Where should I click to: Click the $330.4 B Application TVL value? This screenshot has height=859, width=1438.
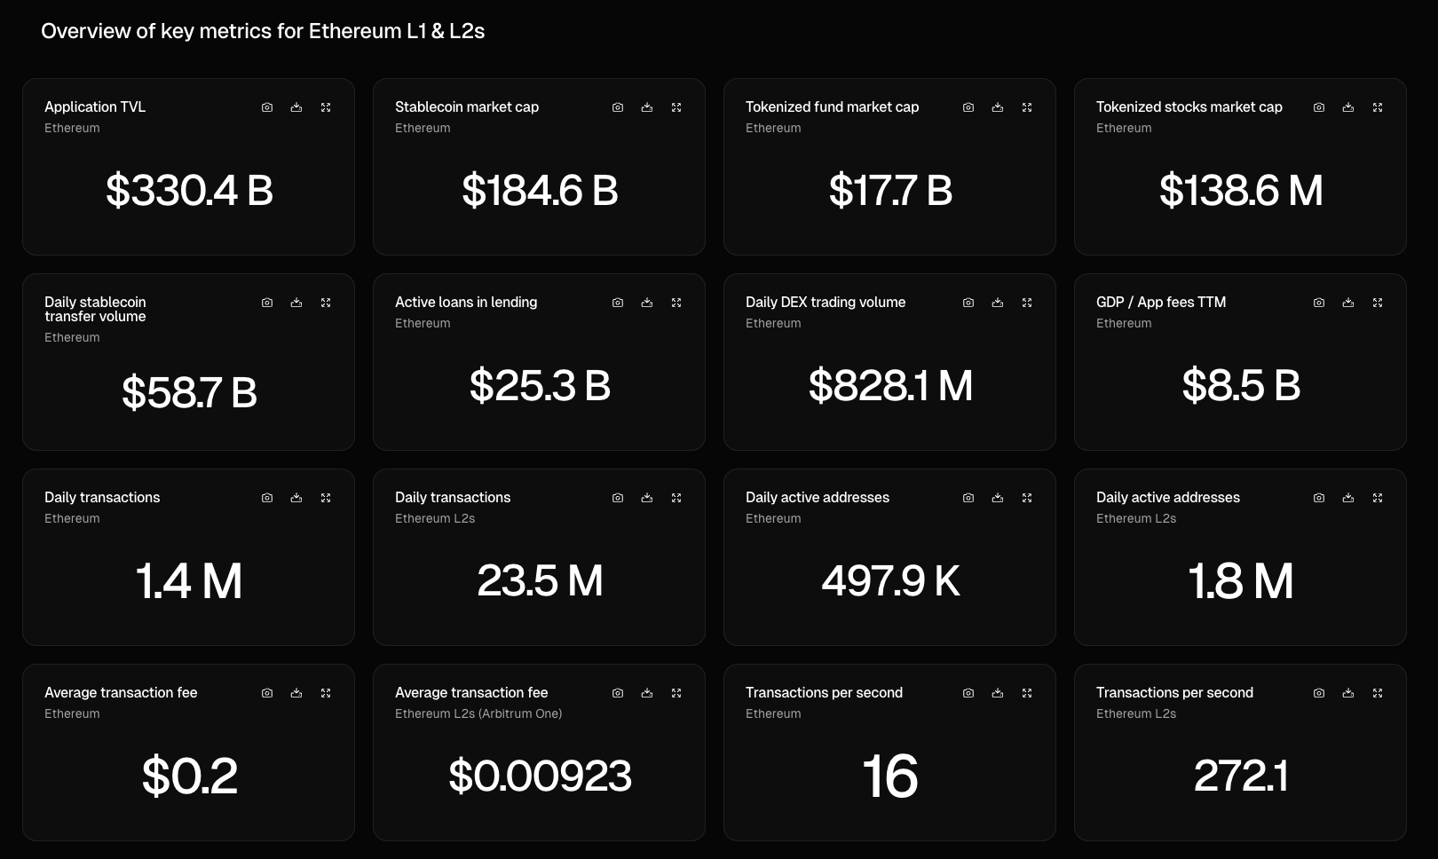(x=189, y=191)
